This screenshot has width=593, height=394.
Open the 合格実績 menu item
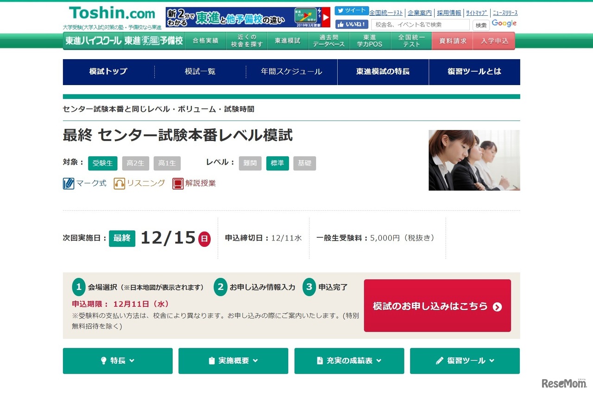tap(206, 41)
